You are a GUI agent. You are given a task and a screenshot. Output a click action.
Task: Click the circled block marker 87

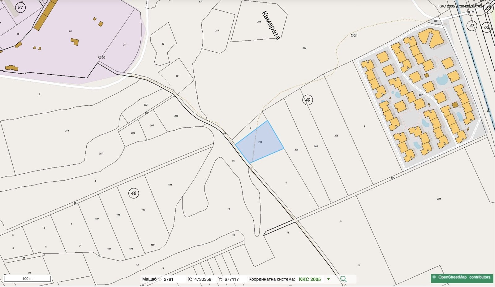click(x=20, y=7)
